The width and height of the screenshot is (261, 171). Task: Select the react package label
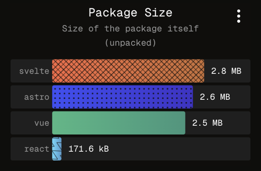tap(37, 149)
